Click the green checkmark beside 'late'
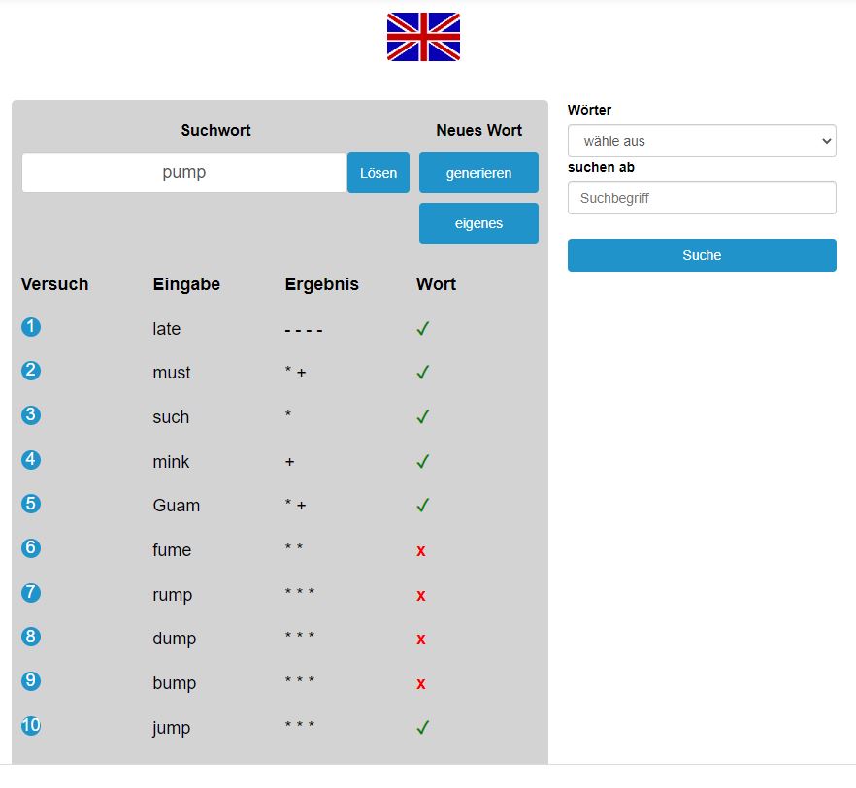The image size is (856, 788). (x=422, y=329)
